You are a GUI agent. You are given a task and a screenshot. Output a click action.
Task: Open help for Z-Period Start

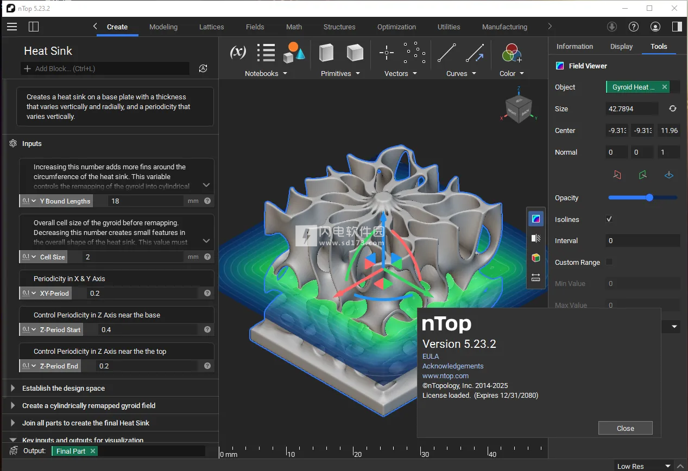click(x=207, y=329)
